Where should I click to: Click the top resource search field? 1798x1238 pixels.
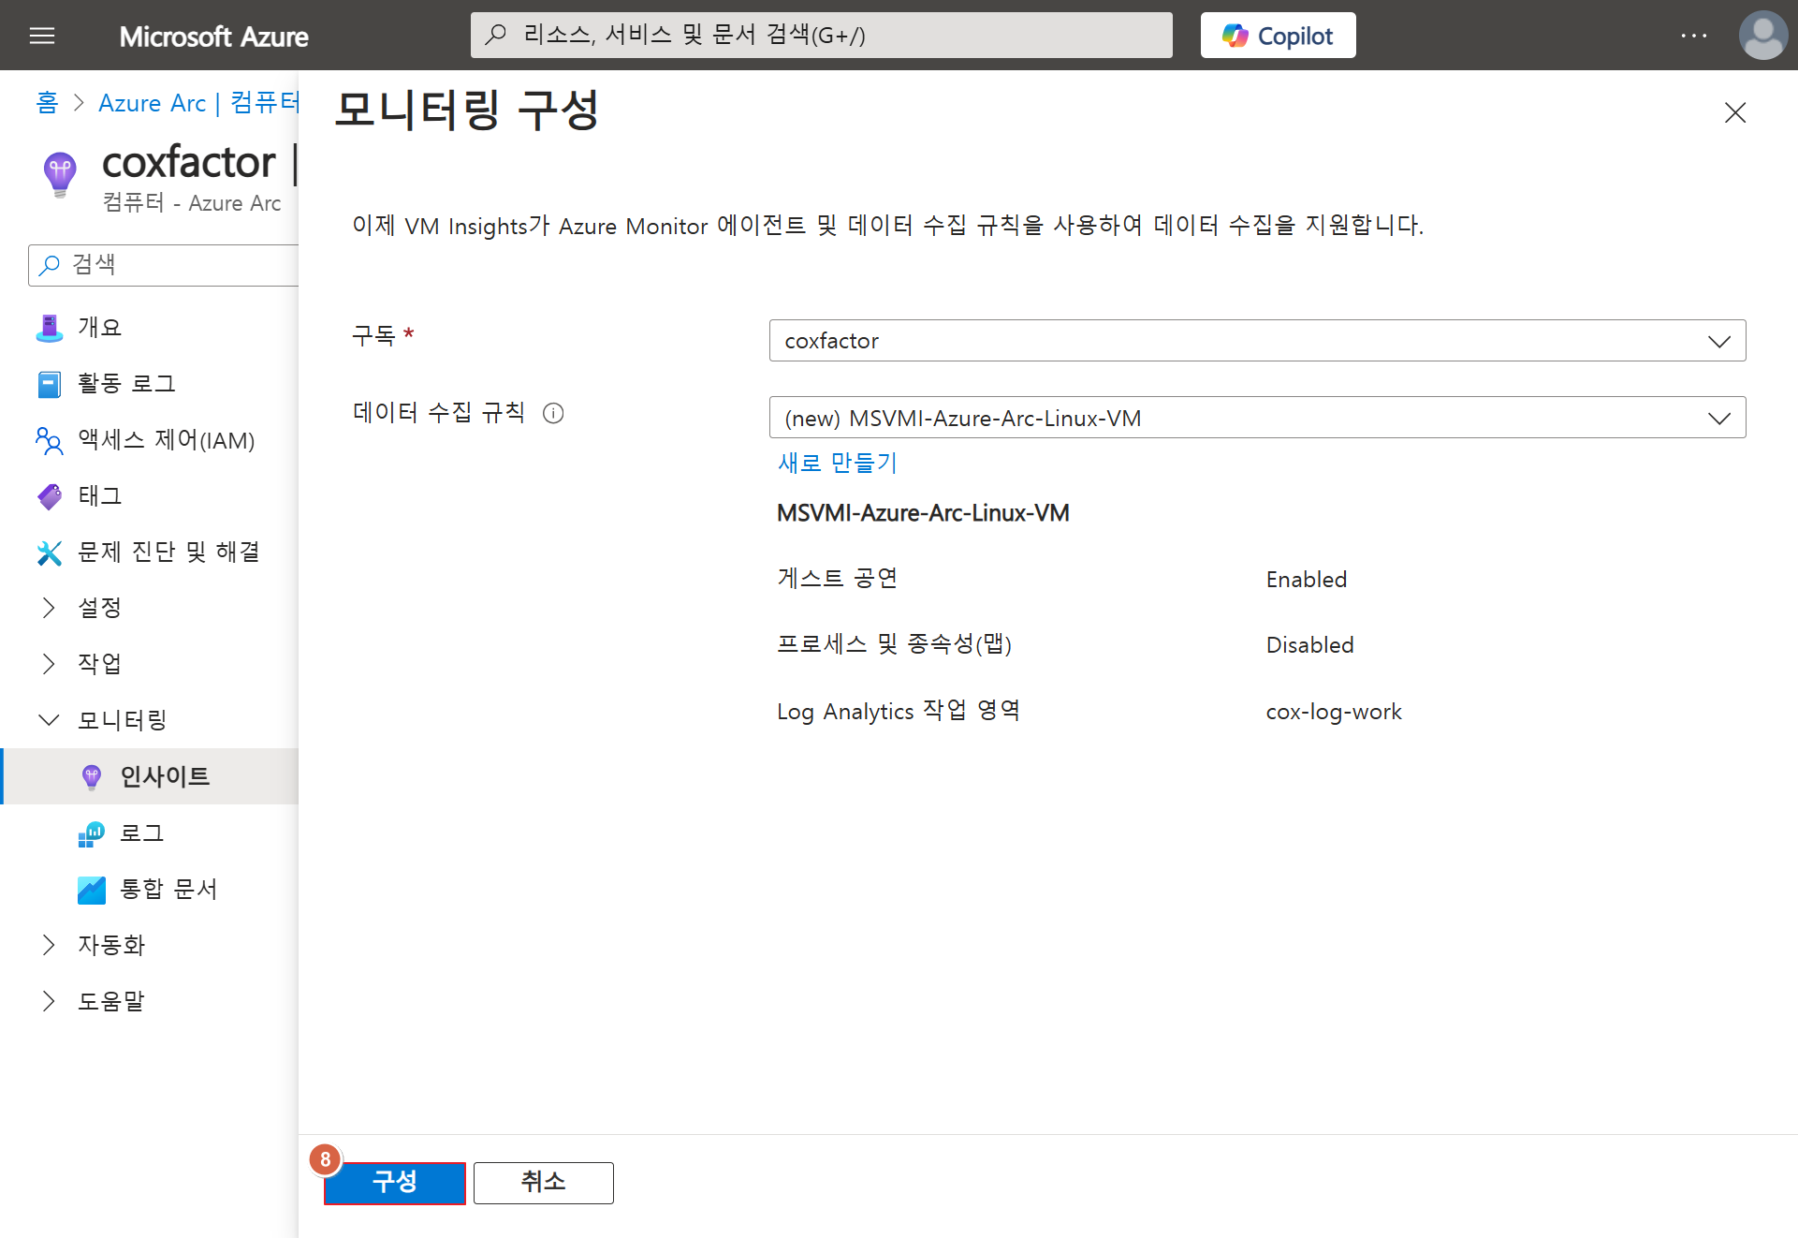point(821,36)
